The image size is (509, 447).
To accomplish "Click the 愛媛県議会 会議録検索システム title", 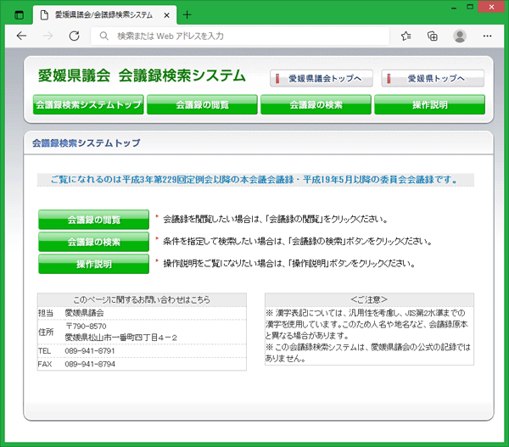I will (142, 75).
